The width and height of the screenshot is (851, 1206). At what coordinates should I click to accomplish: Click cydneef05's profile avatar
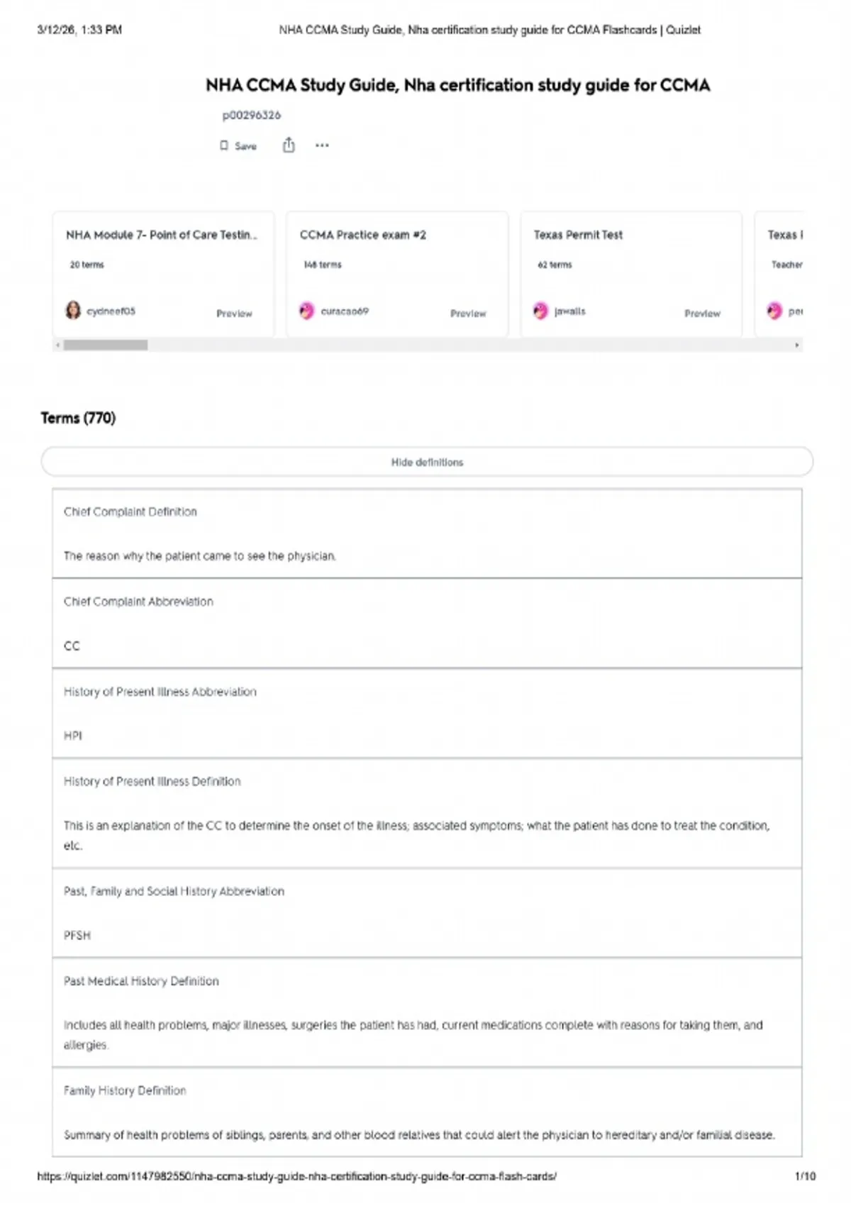[x=73, y=311]
